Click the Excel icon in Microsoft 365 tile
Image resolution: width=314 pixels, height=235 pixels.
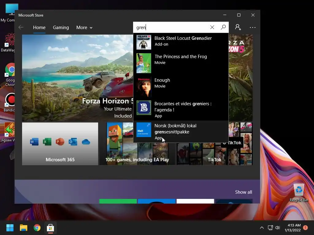tap(47, 142)
